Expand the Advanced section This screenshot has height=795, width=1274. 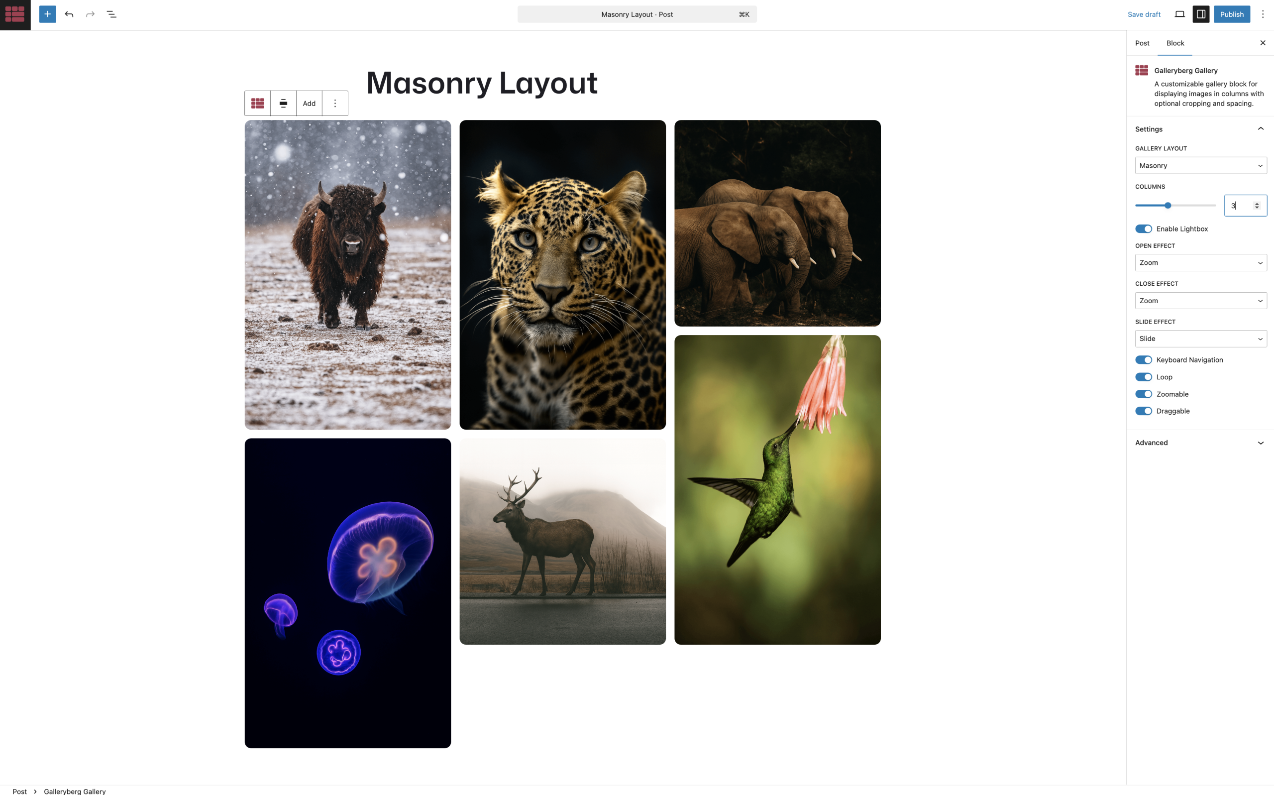[x=1200, y=443]
